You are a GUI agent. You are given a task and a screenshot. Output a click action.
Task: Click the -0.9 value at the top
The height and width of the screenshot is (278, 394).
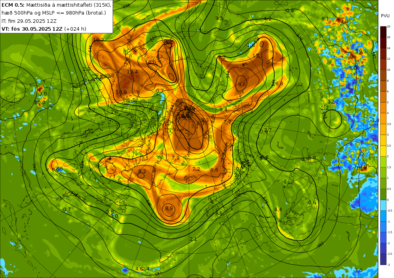click(289, 11)
